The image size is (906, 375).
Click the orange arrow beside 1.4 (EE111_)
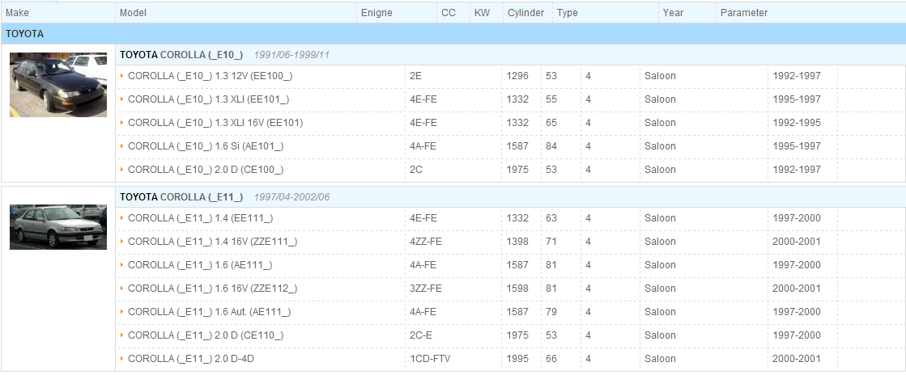(122, 217)
